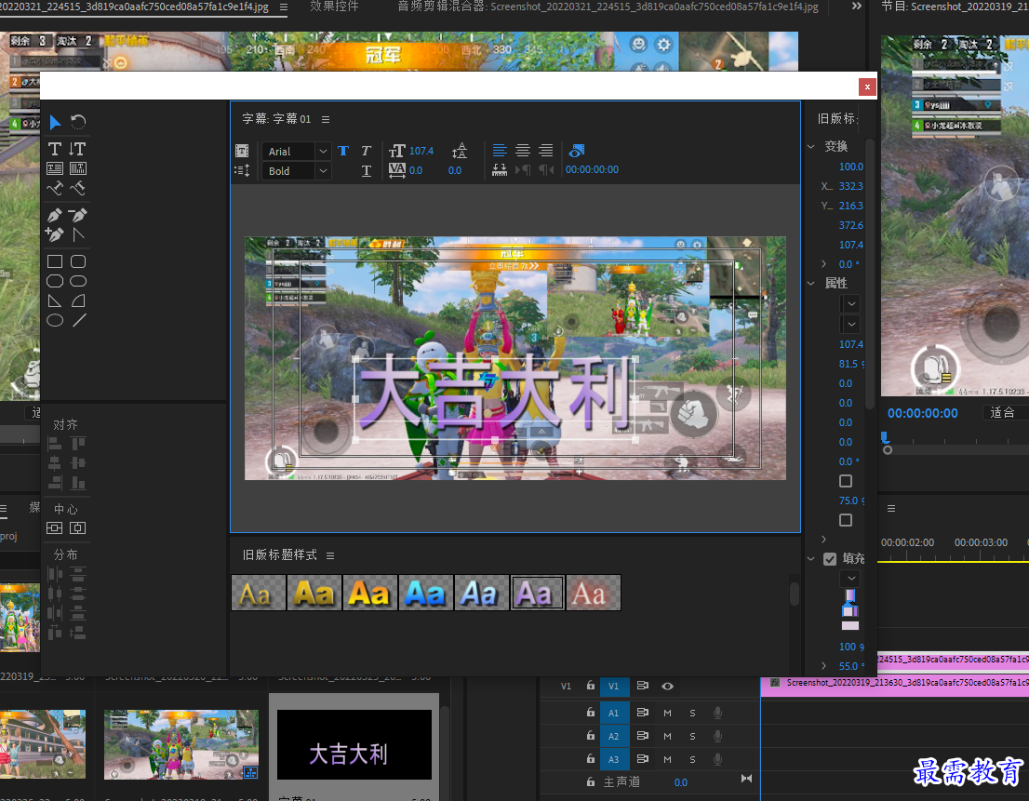Viewport: 1029px width, 801px height.
Task: Align text left
Action: pos(500,151)
